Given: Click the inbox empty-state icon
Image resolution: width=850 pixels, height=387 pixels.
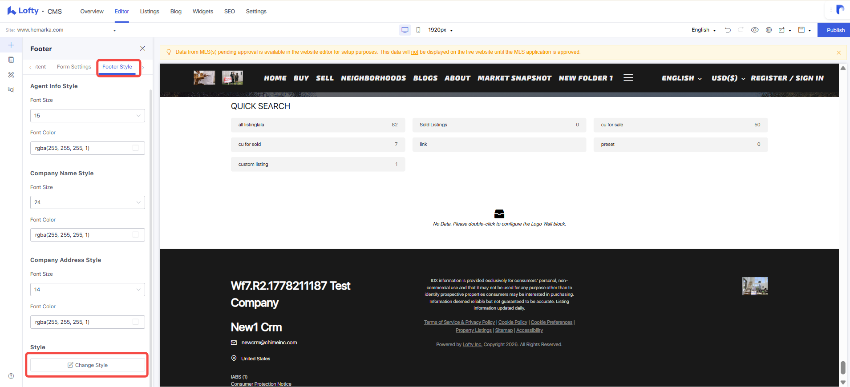Looking at the screenshot, I should 499,214.
